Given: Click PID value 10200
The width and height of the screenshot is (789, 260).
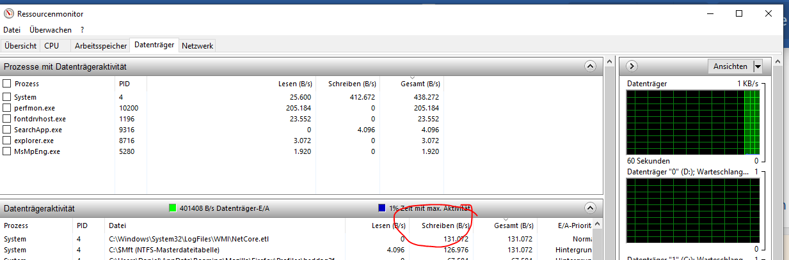Looking at the screenshot, I should pyautogui.click(x=129, y=108).
